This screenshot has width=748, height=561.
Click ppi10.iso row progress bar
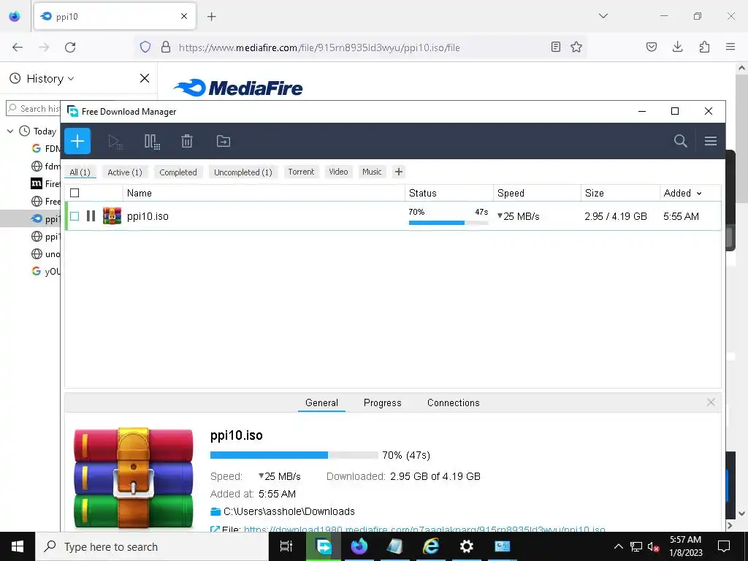tap(449, 223)
